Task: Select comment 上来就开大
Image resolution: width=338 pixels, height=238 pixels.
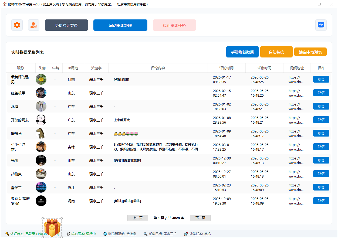Action: (122, 120)
